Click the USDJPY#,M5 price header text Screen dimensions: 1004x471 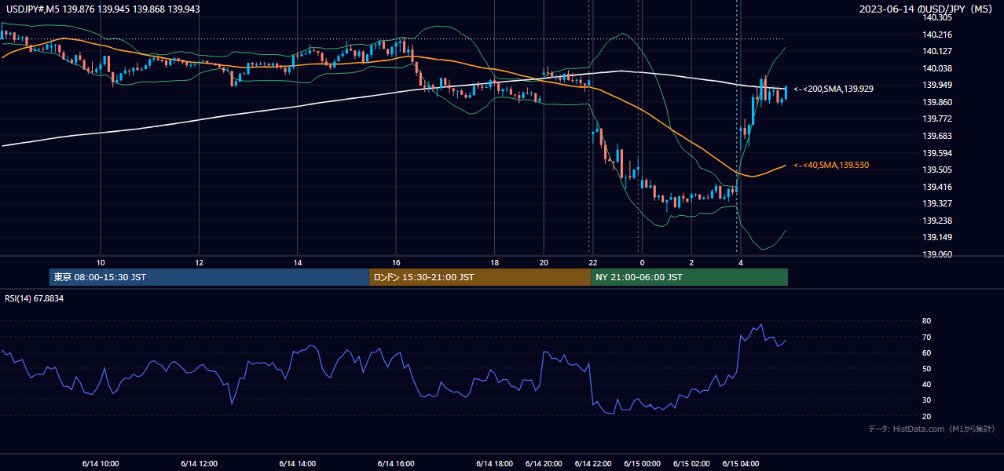pyautogui.click(x=102, y=9)
